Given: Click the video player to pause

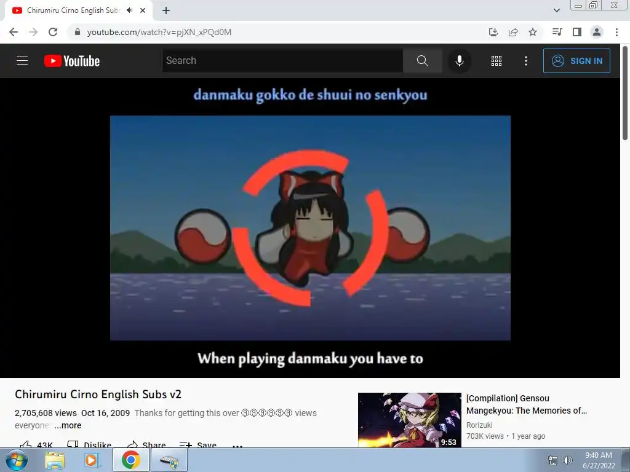Looking at the screenshot, I should (310, 227).
